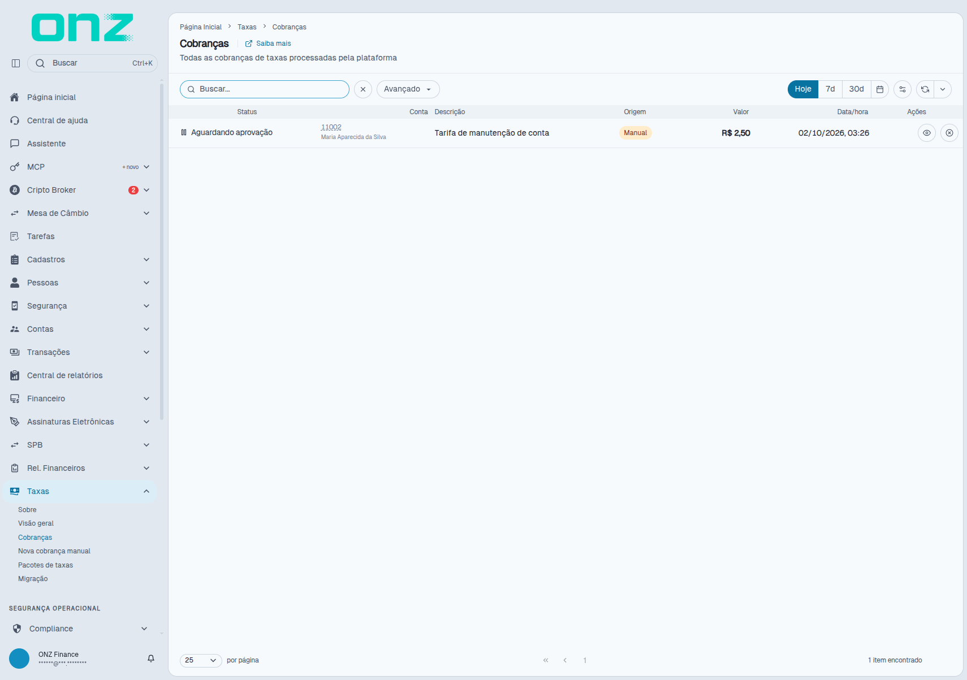Open the Página inicial home icon

pos(15,97)
